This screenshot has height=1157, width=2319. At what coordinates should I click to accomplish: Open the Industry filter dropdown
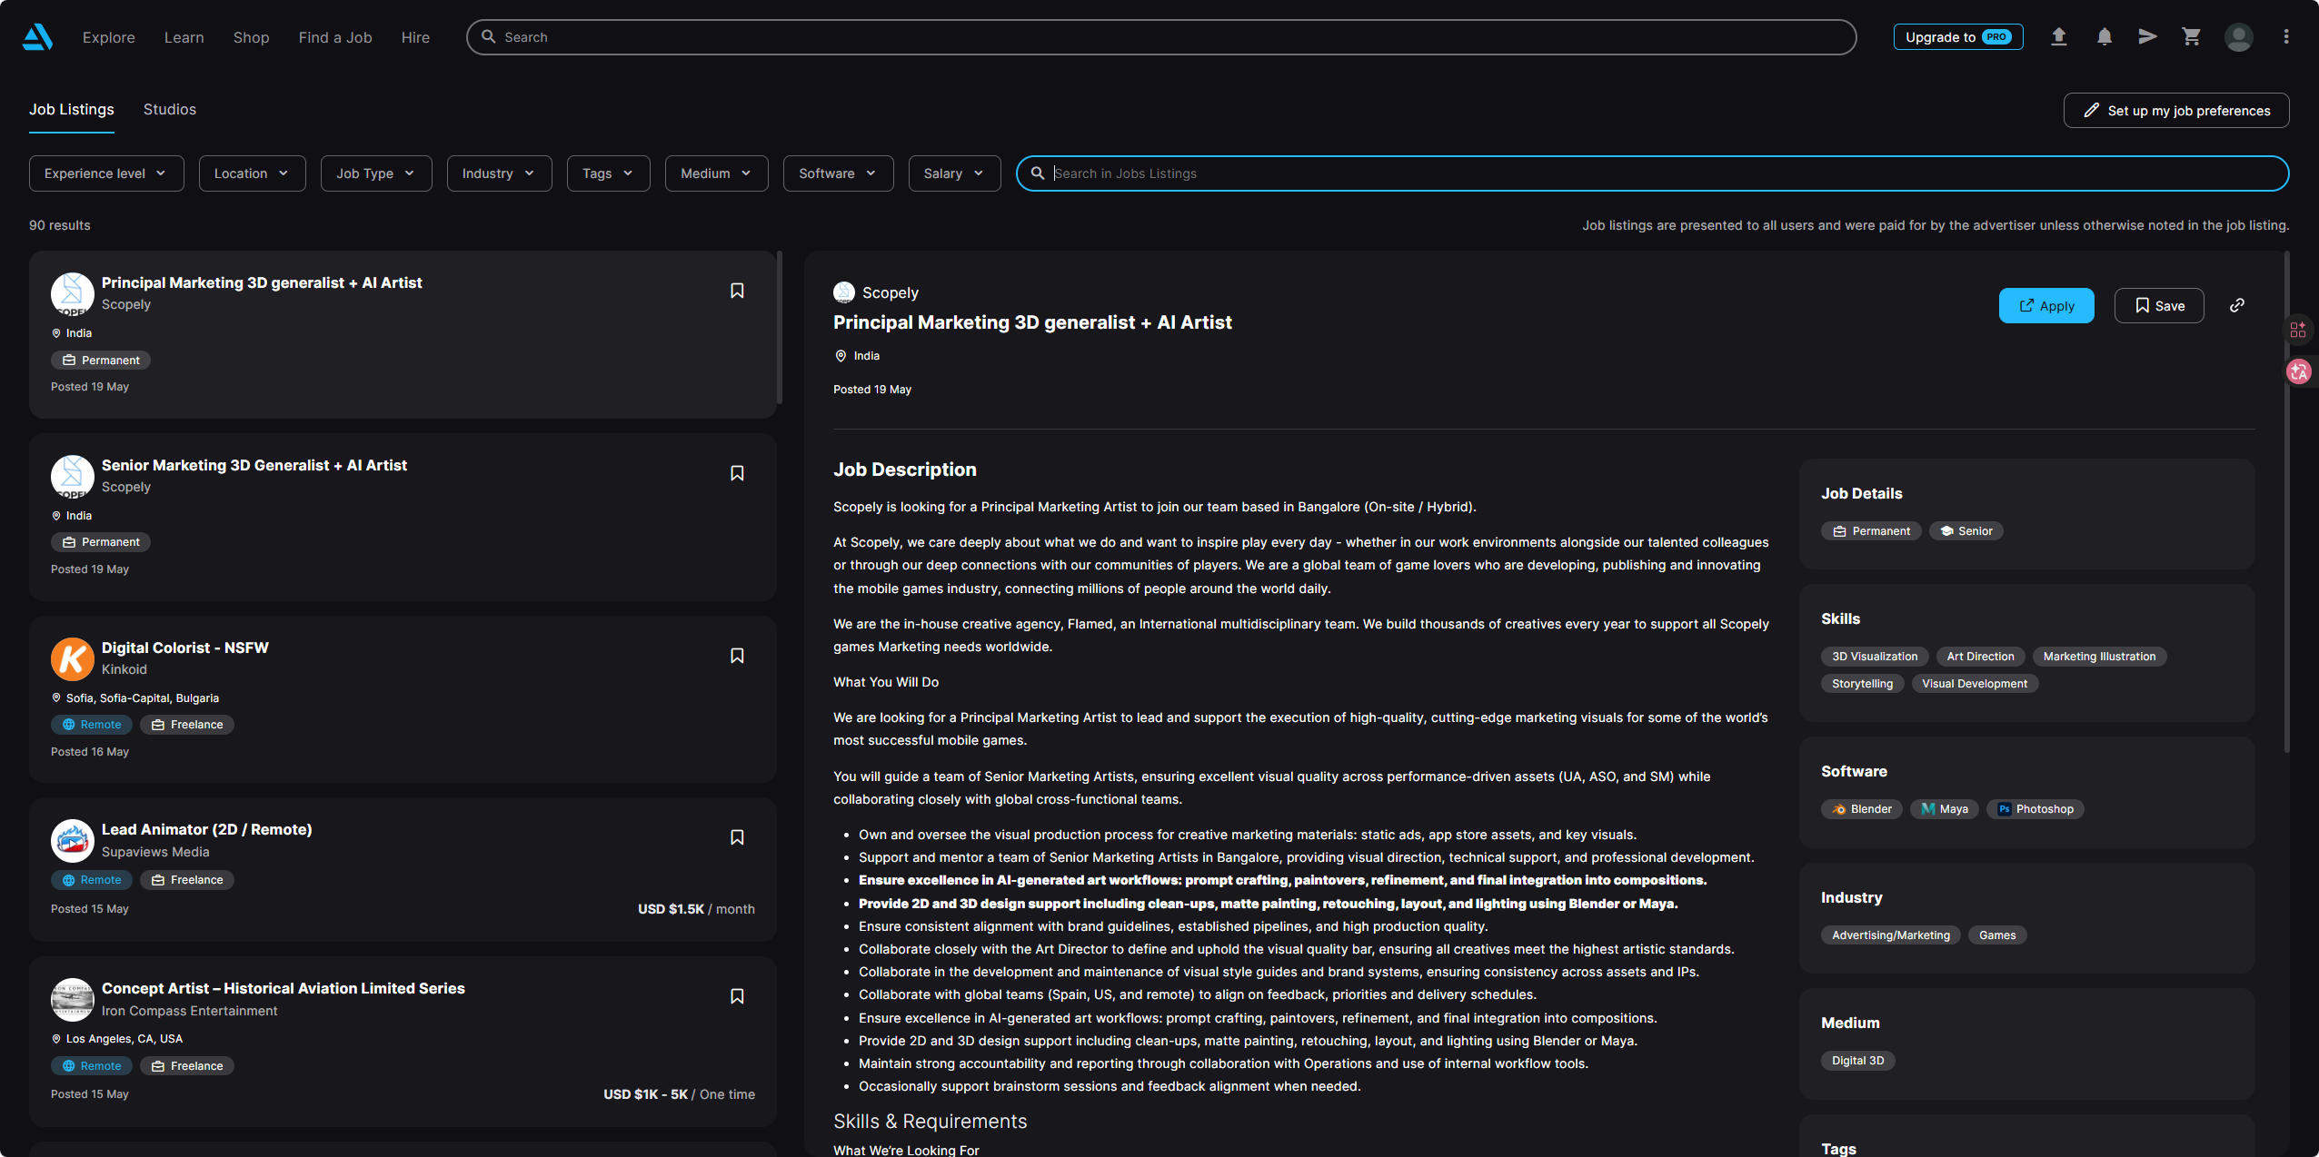click(500, 173)
